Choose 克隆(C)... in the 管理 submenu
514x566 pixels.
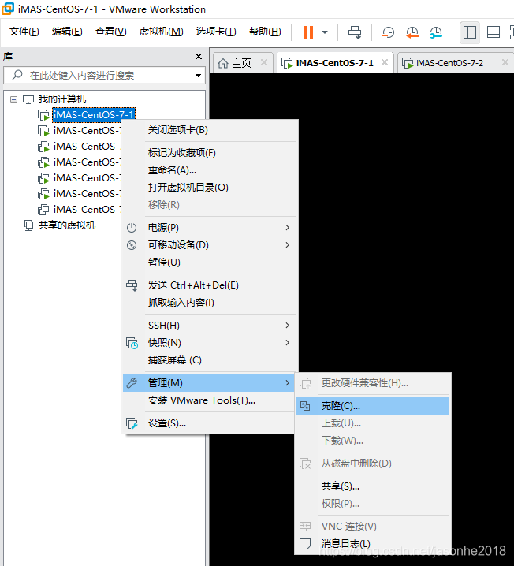coord(373,406)
